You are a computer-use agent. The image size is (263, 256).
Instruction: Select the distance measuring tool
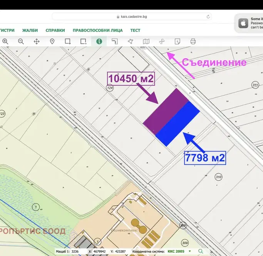pyautogui.click(x=115, y=42)
